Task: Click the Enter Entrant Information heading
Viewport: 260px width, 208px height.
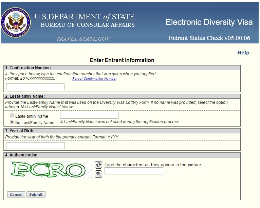Action: point(122,60)
